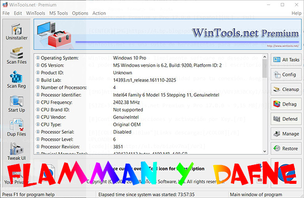Select the CPU Type row

148,125
